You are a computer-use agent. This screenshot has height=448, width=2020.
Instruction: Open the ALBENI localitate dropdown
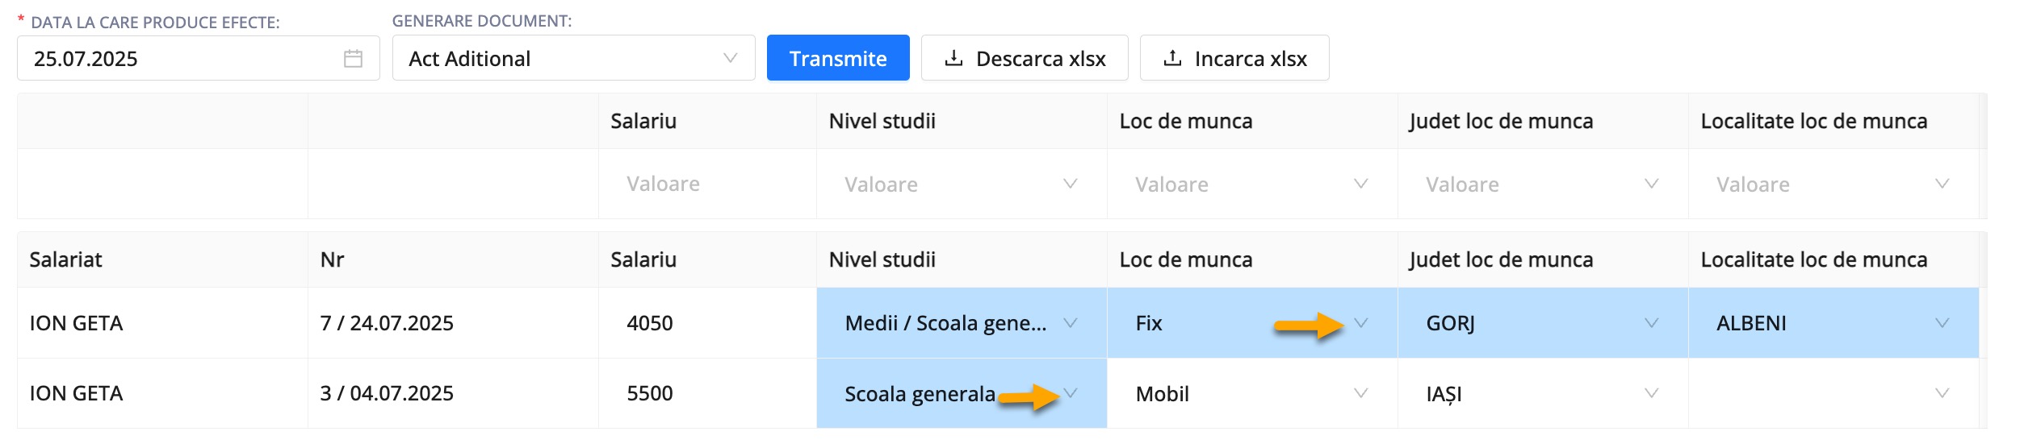point(1834,323)
